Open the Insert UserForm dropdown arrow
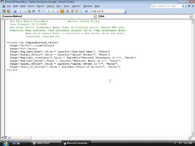Screen dimensions: 195x146 12,11
